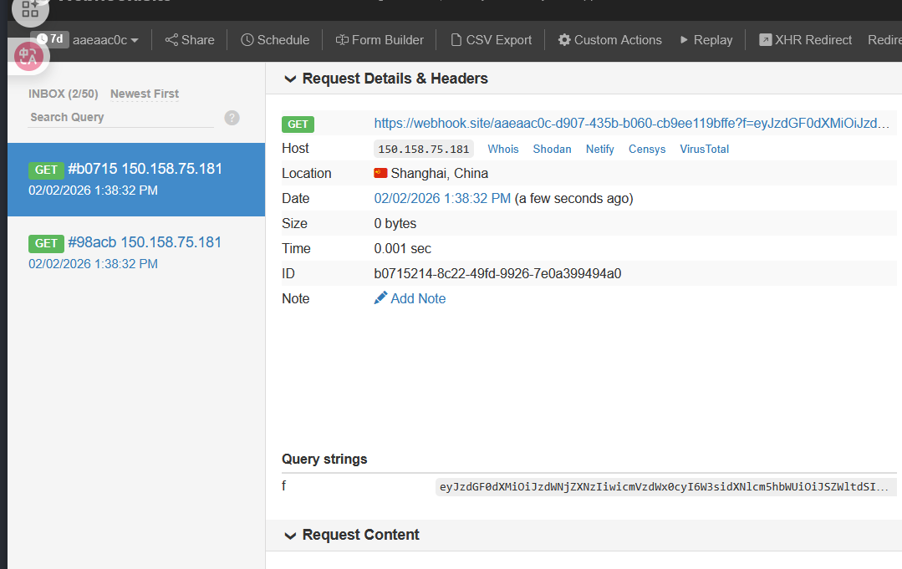
Task: Click the Replay play button
Action: (706, 40)
